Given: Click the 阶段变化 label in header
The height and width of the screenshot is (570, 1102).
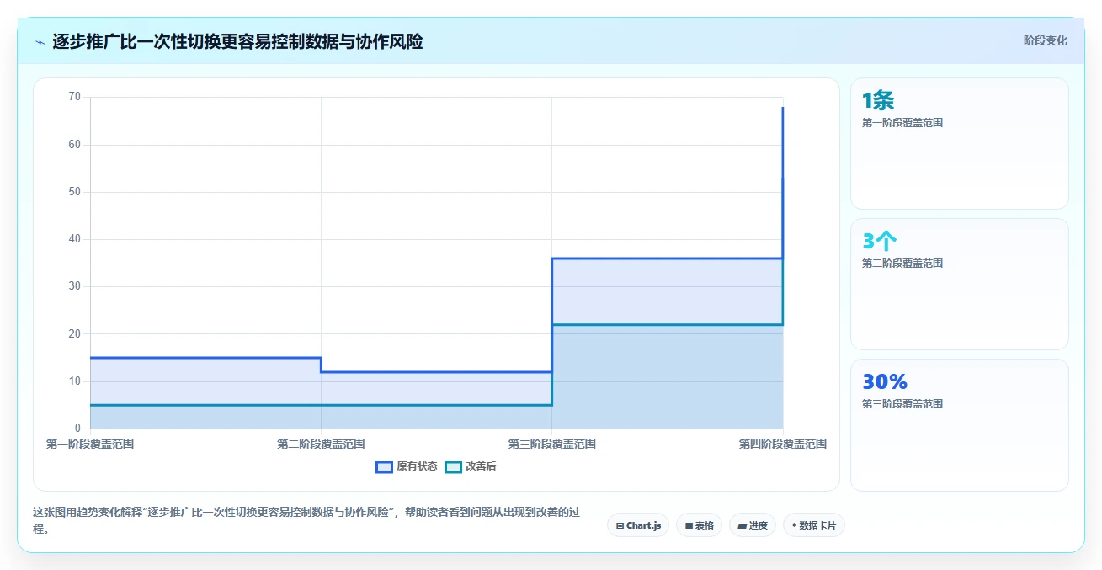Looking at the screenshot, I should pyautogui.click(x=1046, y=40).
